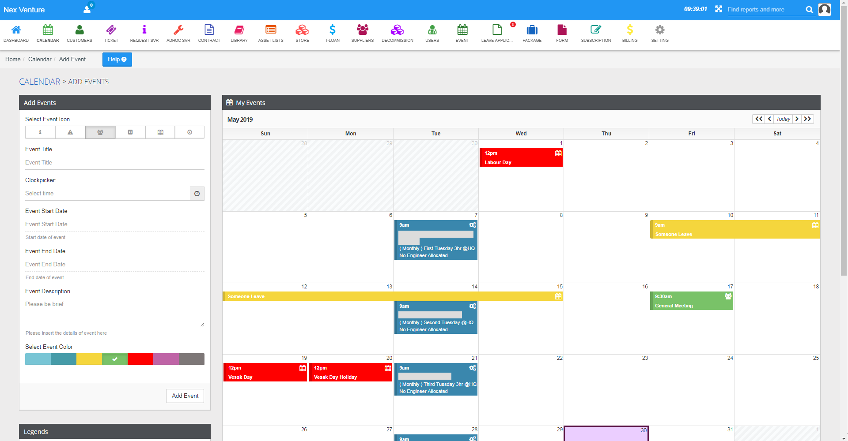The width and height of the screenshot is (848, 441).
Task: Click the blue Help button
Action: 117,60
